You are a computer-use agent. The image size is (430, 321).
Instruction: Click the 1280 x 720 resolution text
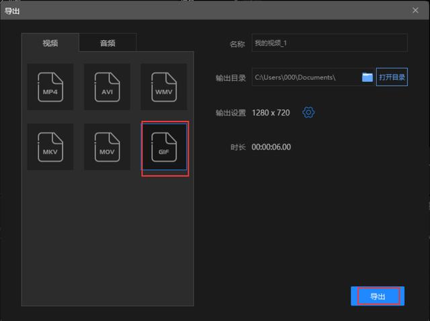271,112
